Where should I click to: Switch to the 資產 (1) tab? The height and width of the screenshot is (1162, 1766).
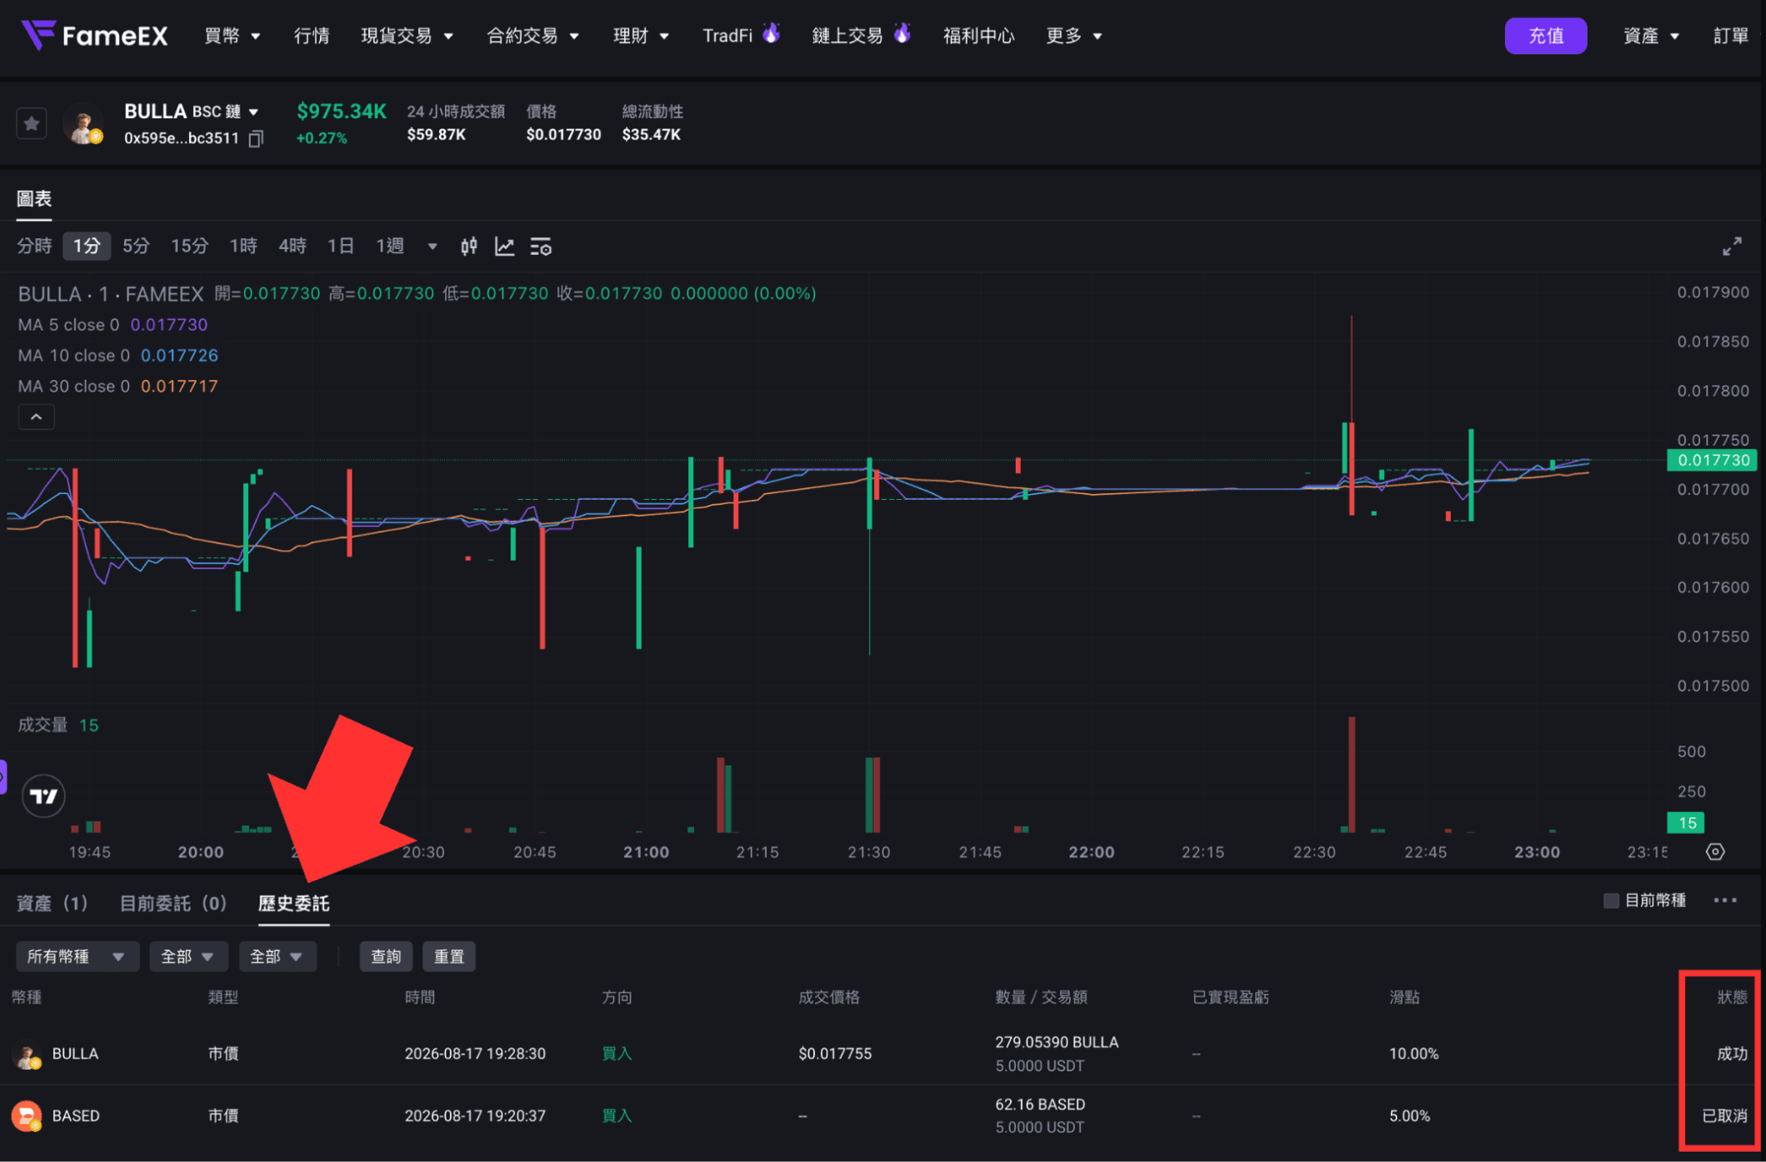point(52,903)
